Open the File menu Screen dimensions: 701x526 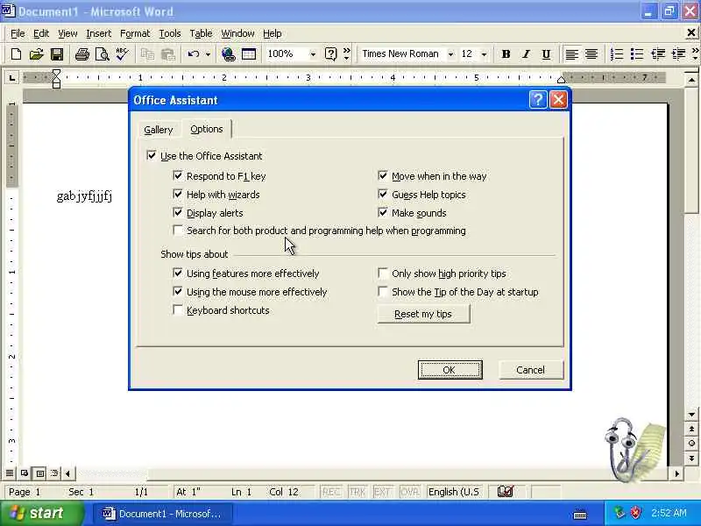coord(18,33)
